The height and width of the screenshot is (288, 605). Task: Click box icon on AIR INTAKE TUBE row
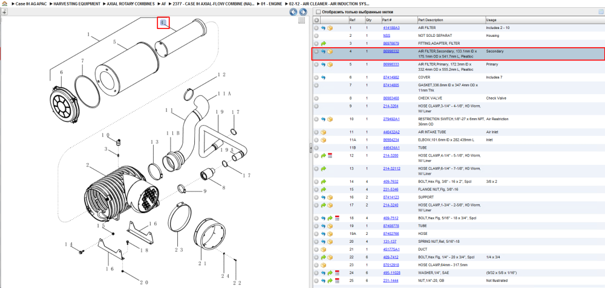click(x=323, y=132)
